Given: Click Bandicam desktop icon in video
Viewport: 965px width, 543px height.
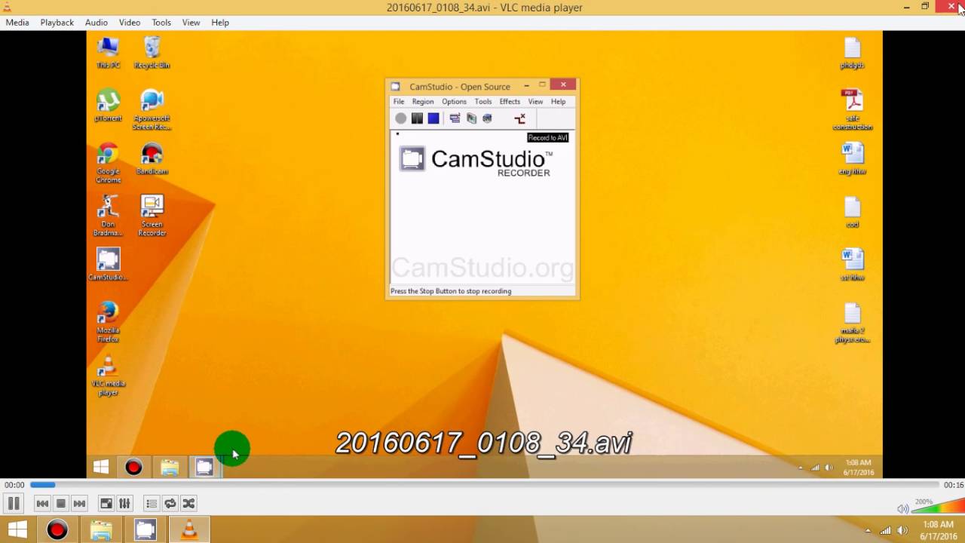Looking at the screenshot, I should pos(152,159).
